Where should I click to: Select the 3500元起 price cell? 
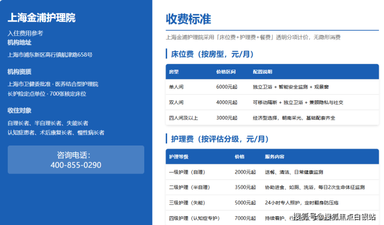tap(245, 188)
